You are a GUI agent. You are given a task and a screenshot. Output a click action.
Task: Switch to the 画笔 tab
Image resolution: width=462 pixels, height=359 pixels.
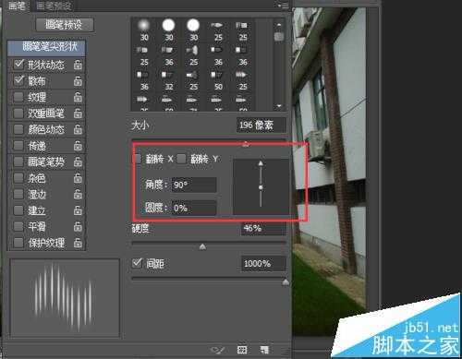click(17, 6)
